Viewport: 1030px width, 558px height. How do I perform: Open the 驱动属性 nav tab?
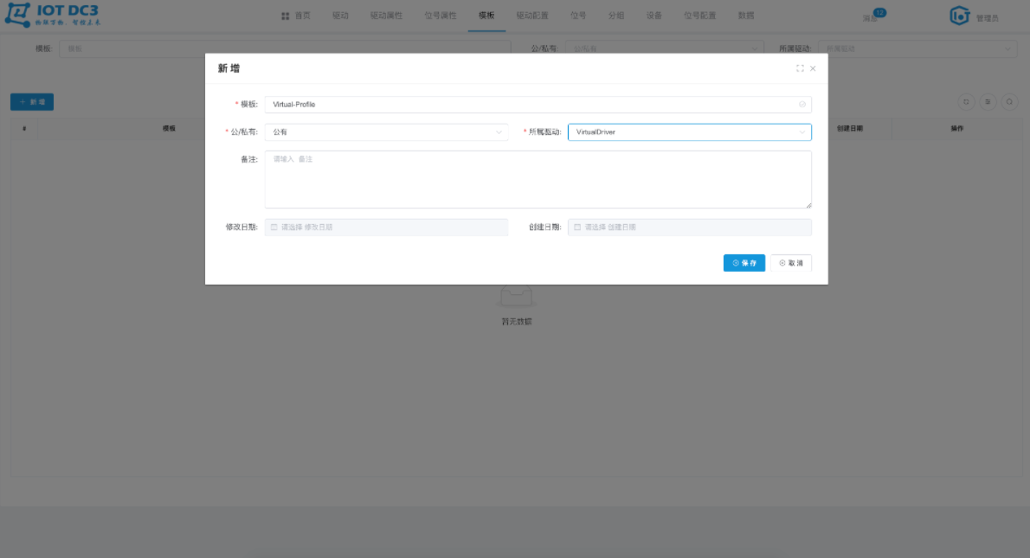click(x=385, y=16)
